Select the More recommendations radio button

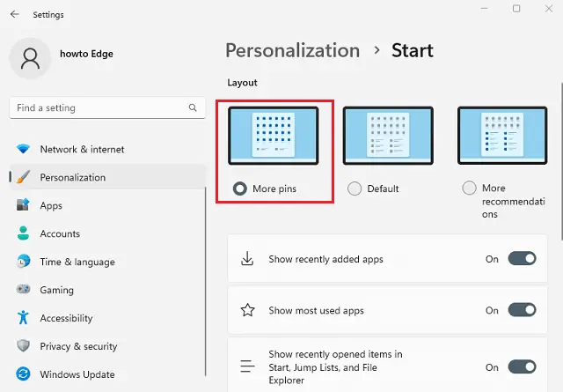(469, 188)
